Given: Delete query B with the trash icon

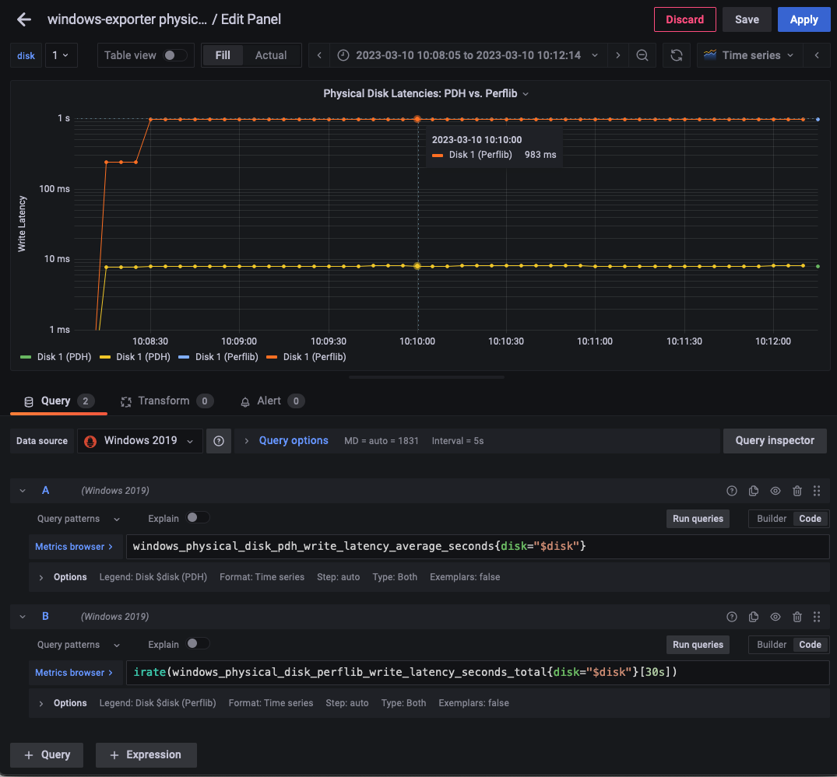Looking at the screenshot, I should tap(797, 616).
